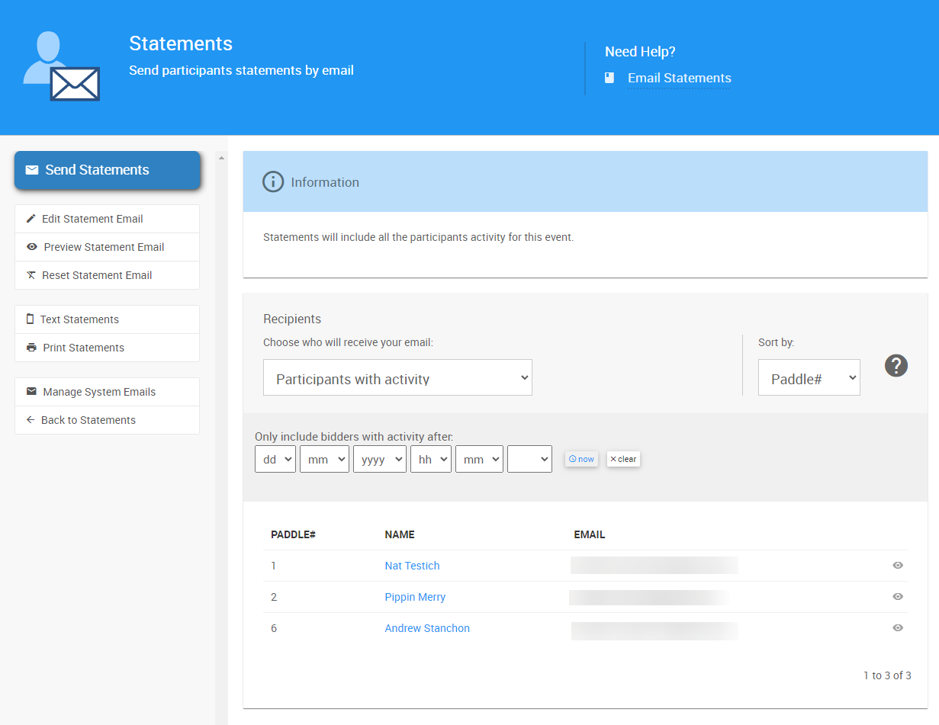Click the sidebar scrollbar up arrow
939x725 pixels.
(x=221, y=159)
